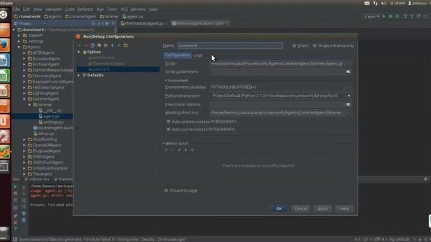Image resolution: width=431 pixels, height=242 pixels.
Task: Select settings.py in project tree
Action: pyautogui.click(x=51, y=122)
